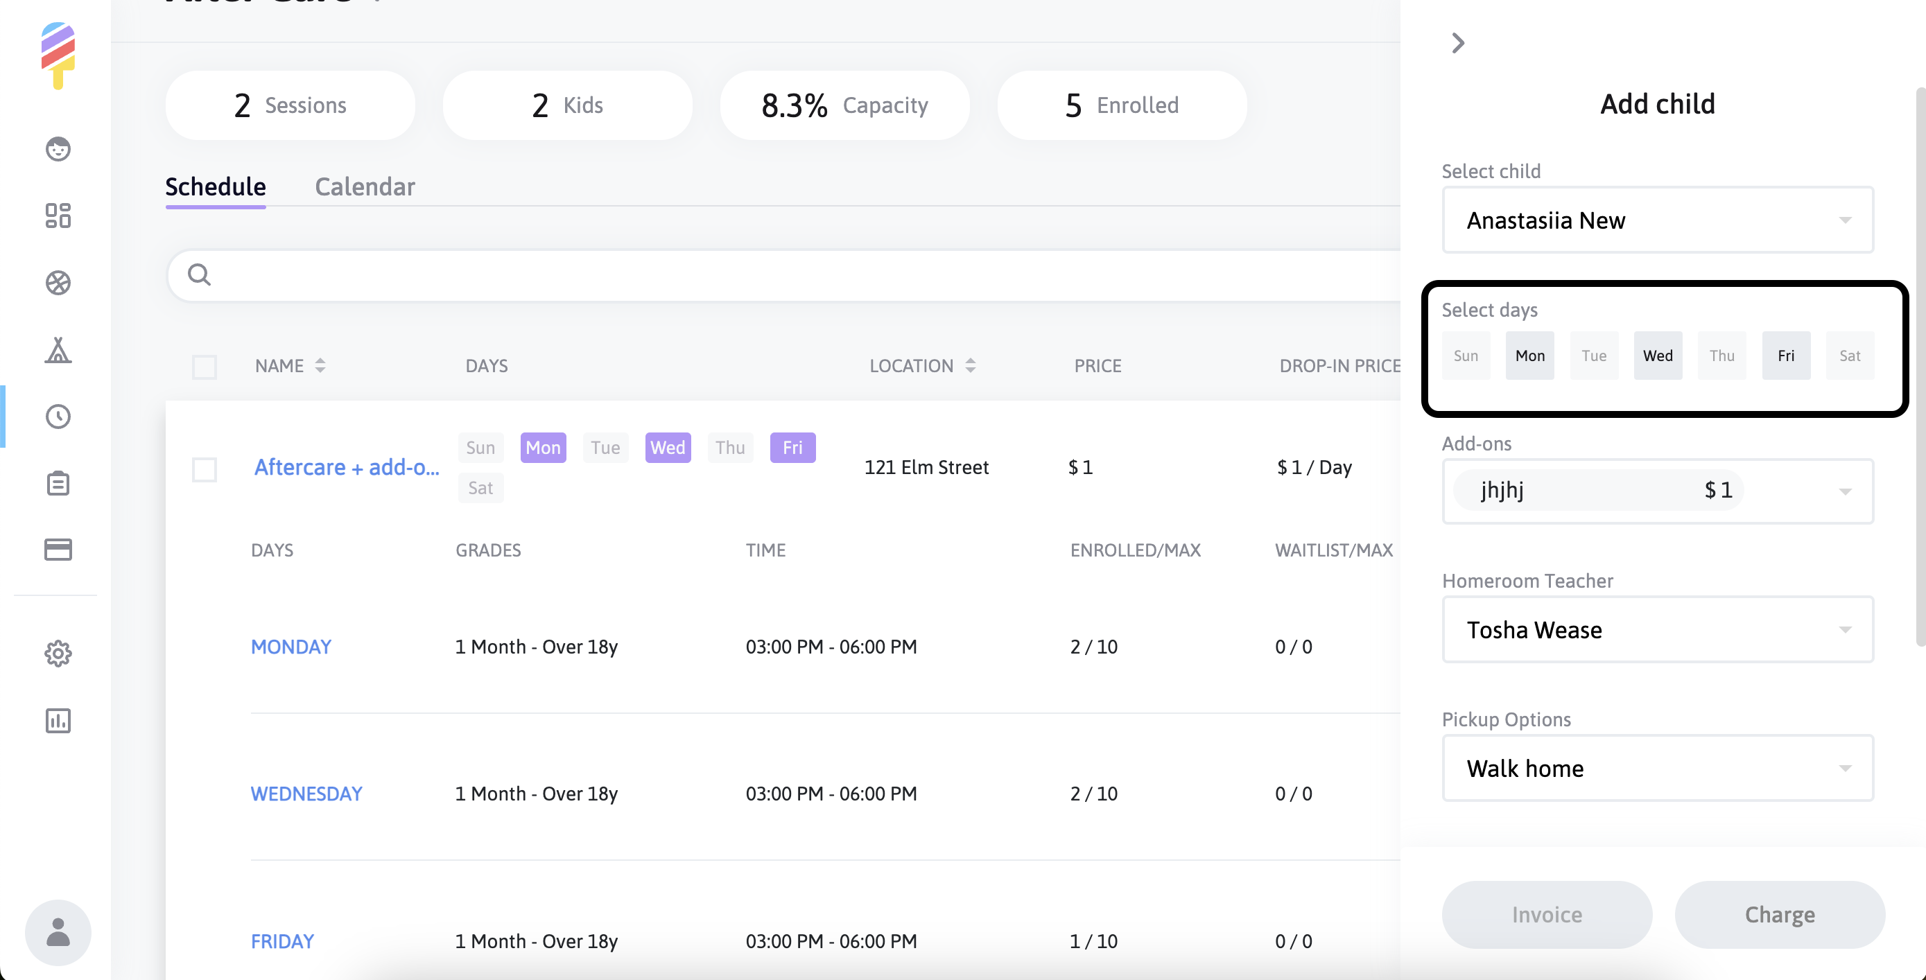Viewport: 1926px width, 980px height.
Task: Deselect Fri in Select days
Action: pyautogui.click(x=1785, y=356)
